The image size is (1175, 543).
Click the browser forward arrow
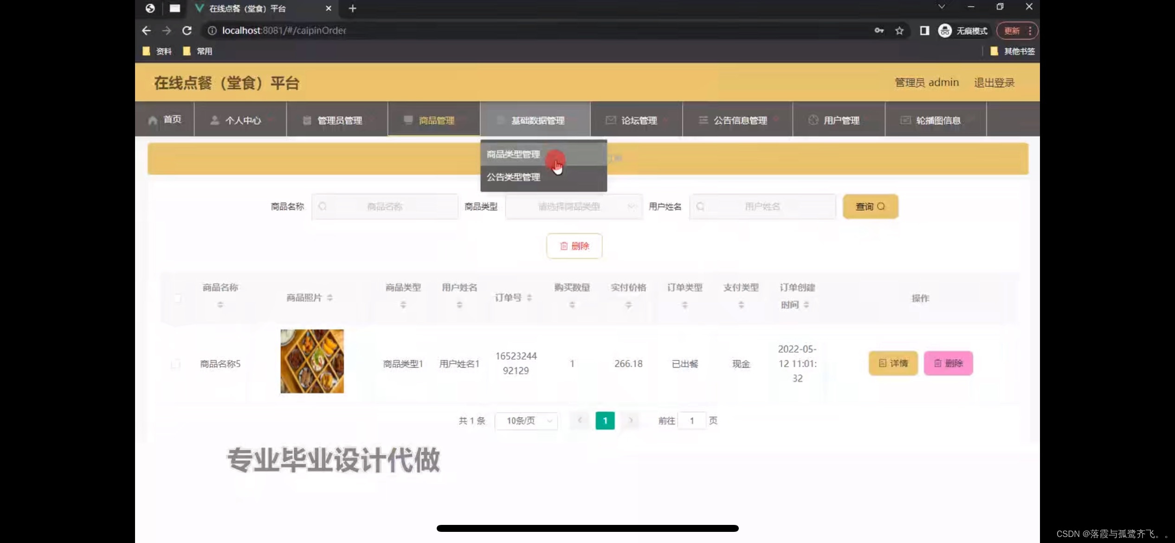[167, 31]
